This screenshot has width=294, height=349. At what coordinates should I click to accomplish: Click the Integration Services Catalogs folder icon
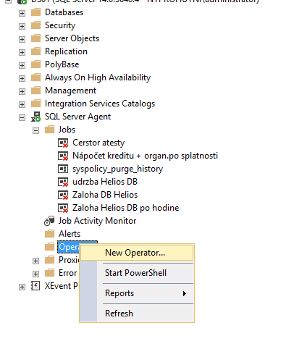tap(36, 104)
